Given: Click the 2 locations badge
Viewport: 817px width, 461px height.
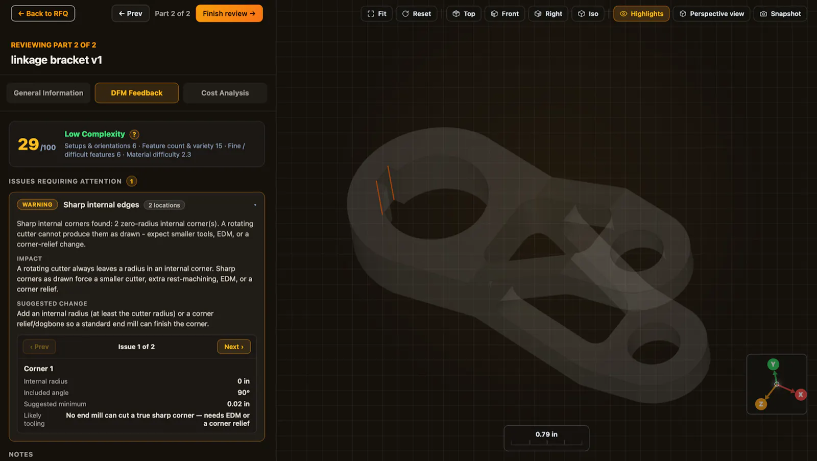Looking at the screenshot, I should tap(164, 205).
